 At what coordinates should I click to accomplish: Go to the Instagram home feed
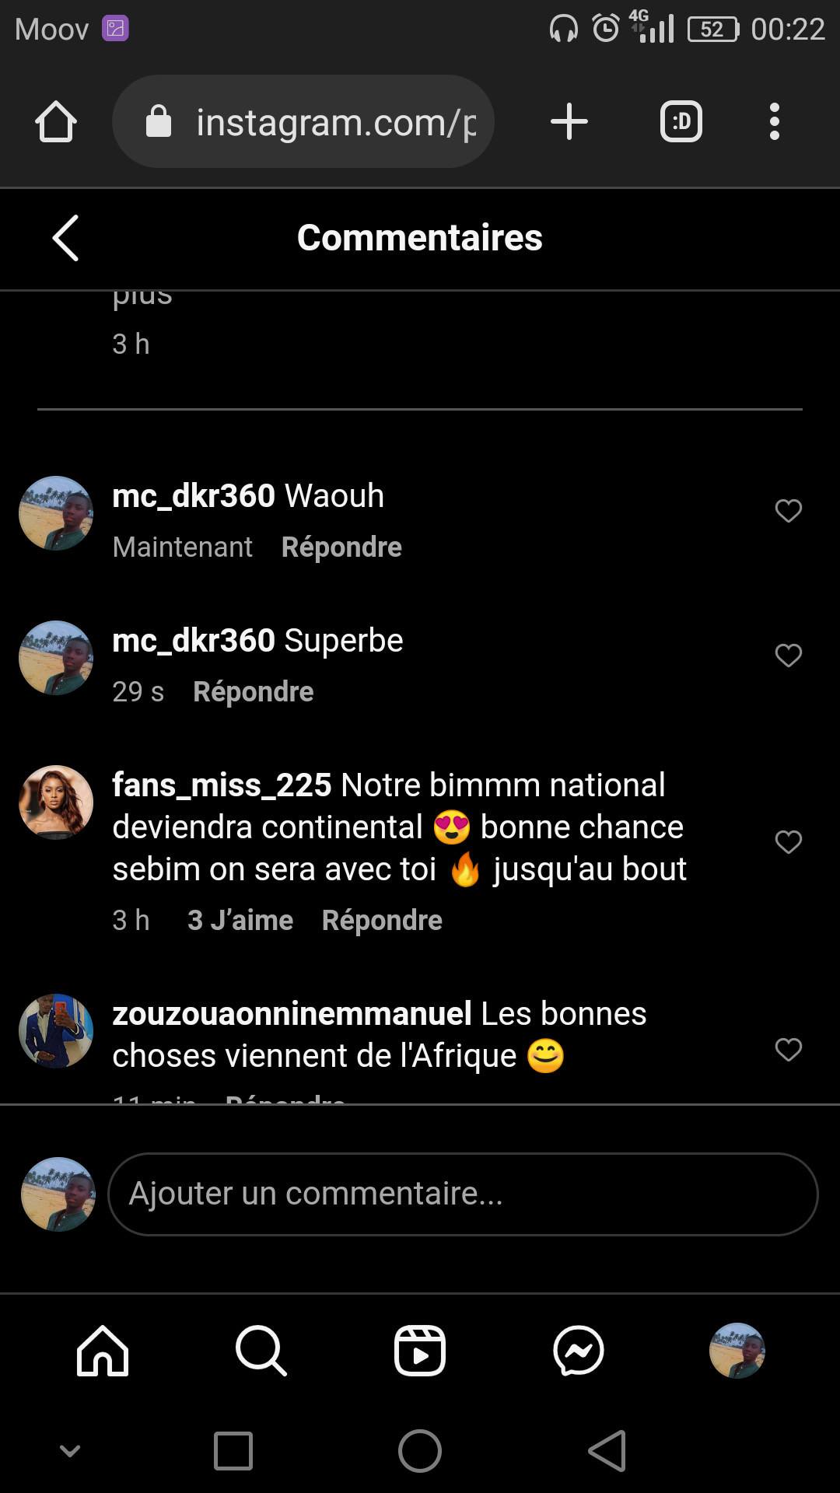click(103, 1351)
